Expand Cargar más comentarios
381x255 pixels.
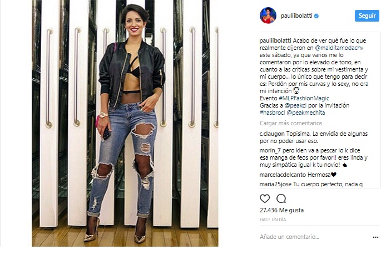point(291,123)
